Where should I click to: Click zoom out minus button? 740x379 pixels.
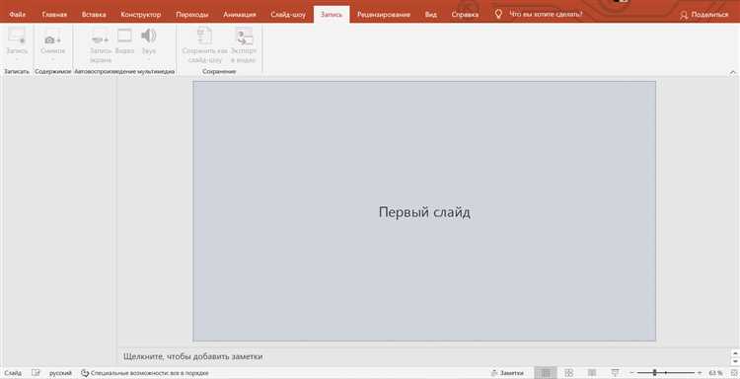pyautogui.click(x=631, y=373)
